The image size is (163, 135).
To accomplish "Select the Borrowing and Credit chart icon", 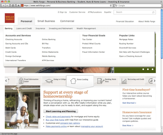I will coord(124,81).
